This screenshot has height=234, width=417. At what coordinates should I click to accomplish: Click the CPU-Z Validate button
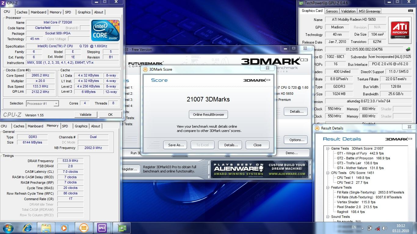[85, 115]
